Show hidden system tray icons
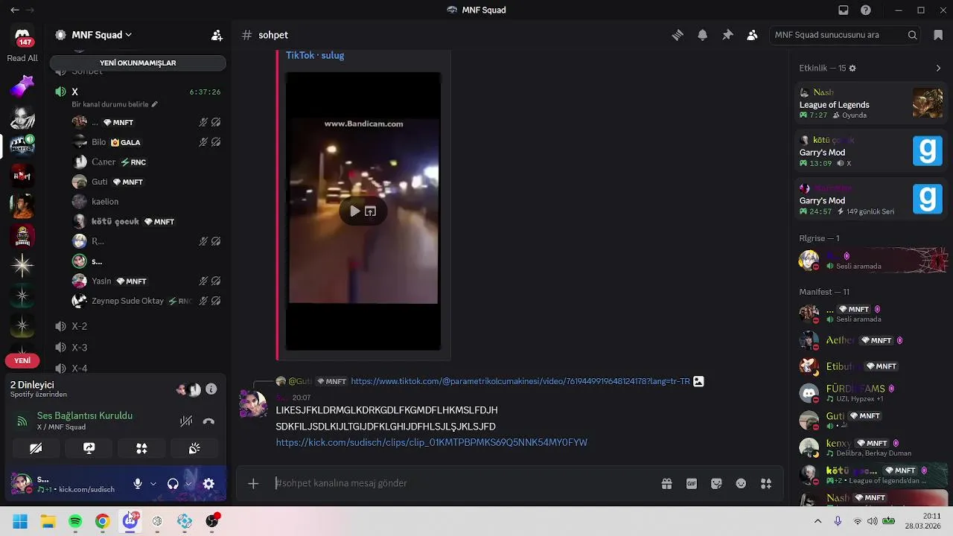This screenshot has height=536, width=953. click(x=817, y=522)
